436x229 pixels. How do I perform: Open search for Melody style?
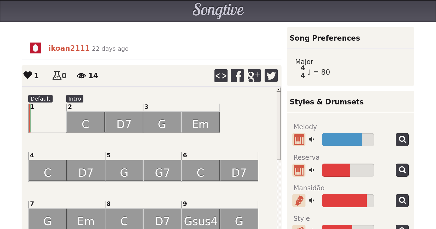click(402, 140)
